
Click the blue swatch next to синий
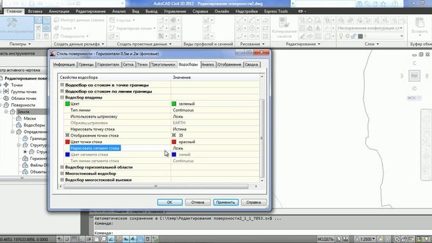(174, 155)
